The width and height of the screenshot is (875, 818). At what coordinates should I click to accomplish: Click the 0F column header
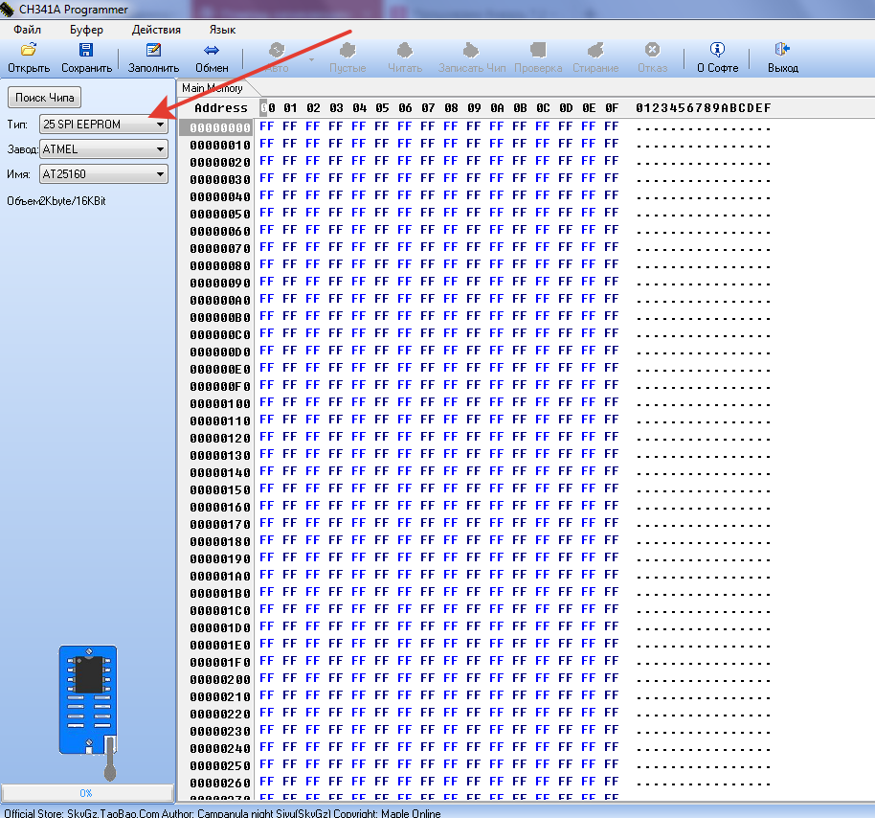pos(612,108)
